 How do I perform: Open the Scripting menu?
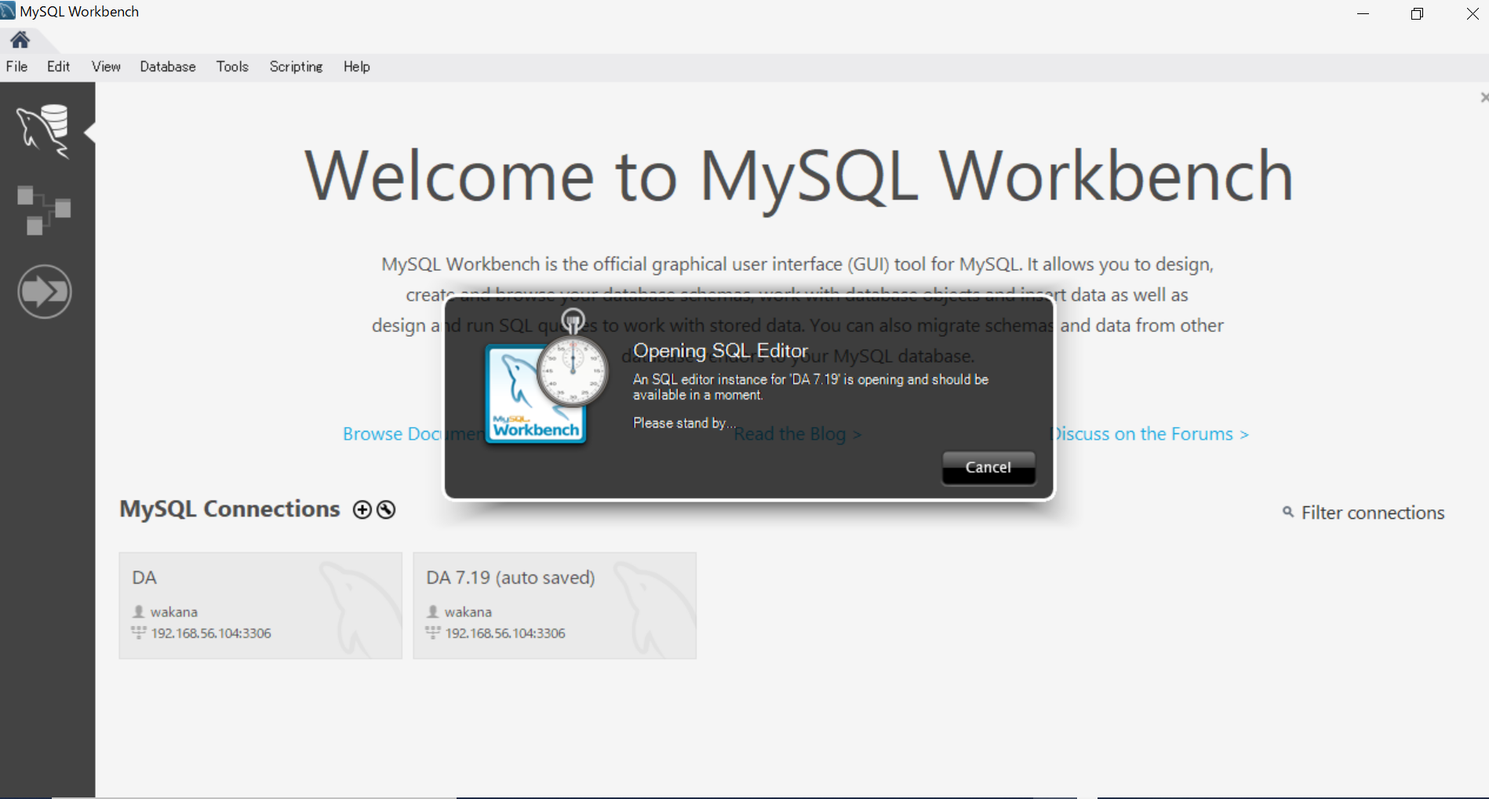pos(296,67)
